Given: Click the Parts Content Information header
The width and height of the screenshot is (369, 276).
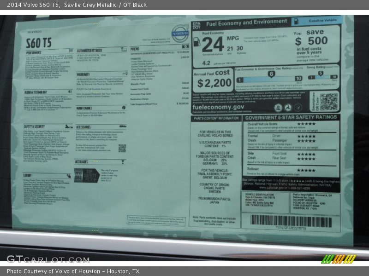Looking at the screenshot, I should tap(216, 118).
